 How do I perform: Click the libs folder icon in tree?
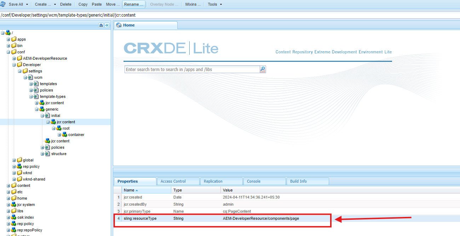14,211
